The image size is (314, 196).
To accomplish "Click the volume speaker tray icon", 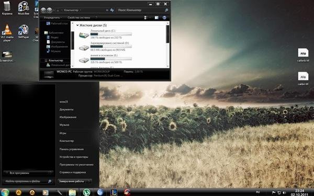I will click(284, 193).
